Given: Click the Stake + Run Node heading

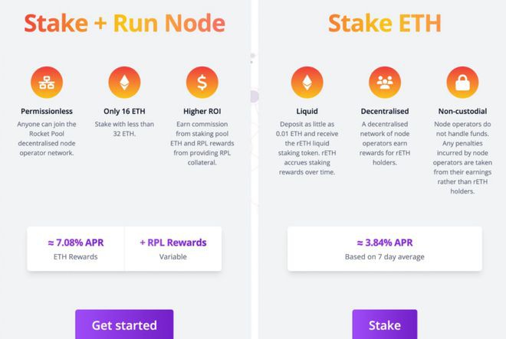Looking at the screenshot, I should [x=124, y=24].
